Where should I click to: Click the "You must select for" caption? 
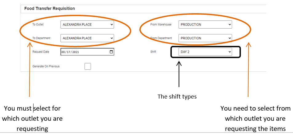click(x=32, y=108)
